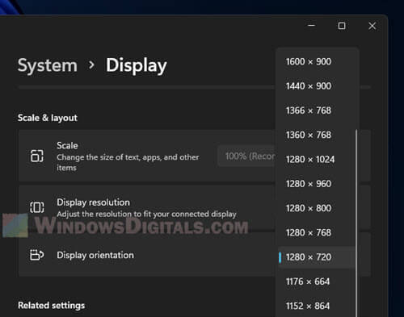Choose 1360 × 768 from the list
Screen dimensions: 404x317
(x=317, y=135)
